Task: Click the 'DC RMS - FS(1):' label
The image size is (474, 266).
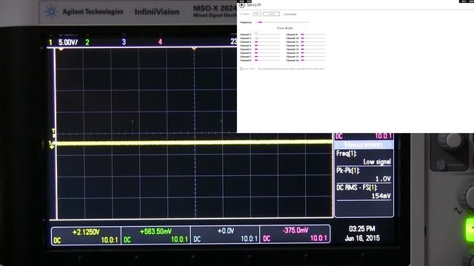Action: (x=357, y=188)
